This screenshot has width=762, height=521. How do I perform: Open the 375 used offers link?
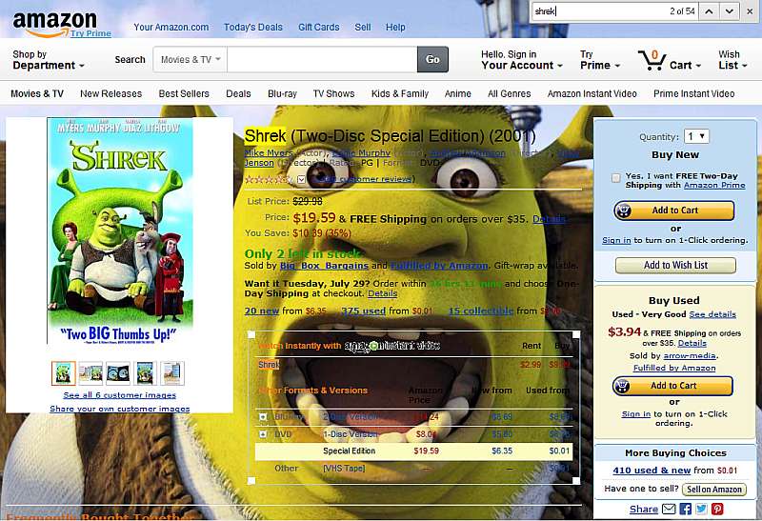[x=364, y=311]
